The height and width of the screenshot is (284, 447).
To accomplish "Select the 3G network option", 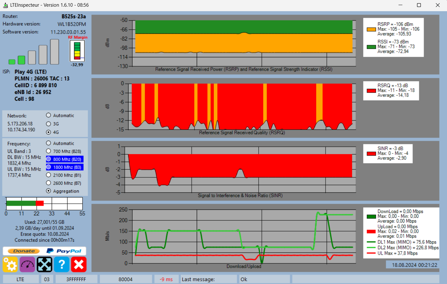I will click(48, 124).
